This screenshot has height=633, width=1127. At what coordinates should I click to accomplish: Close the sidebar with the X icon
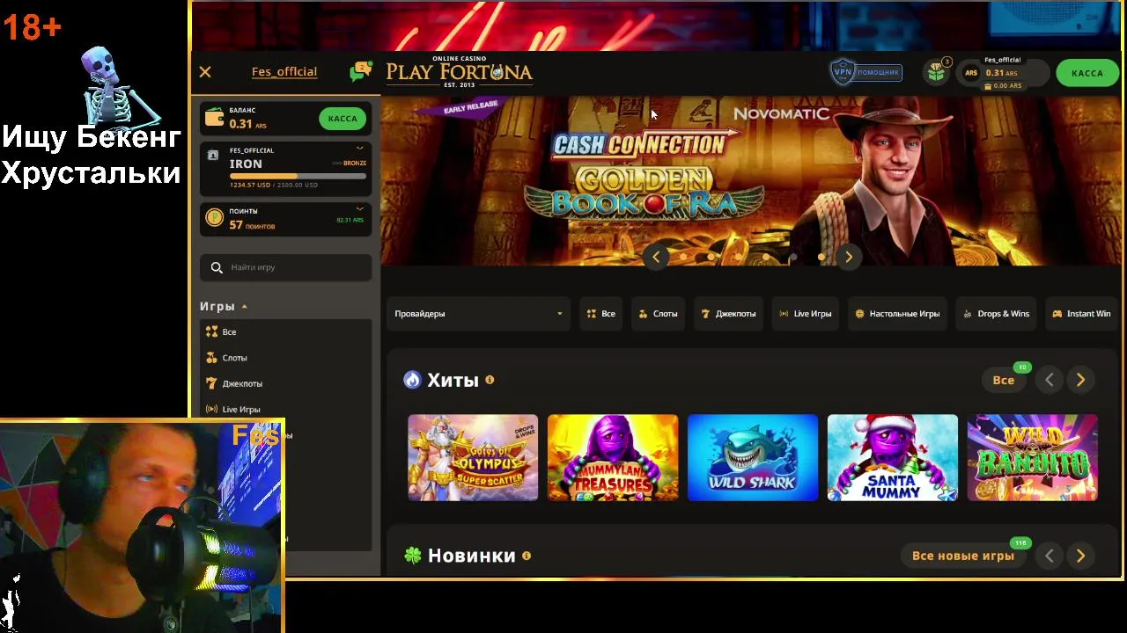[x=205, y=72]
